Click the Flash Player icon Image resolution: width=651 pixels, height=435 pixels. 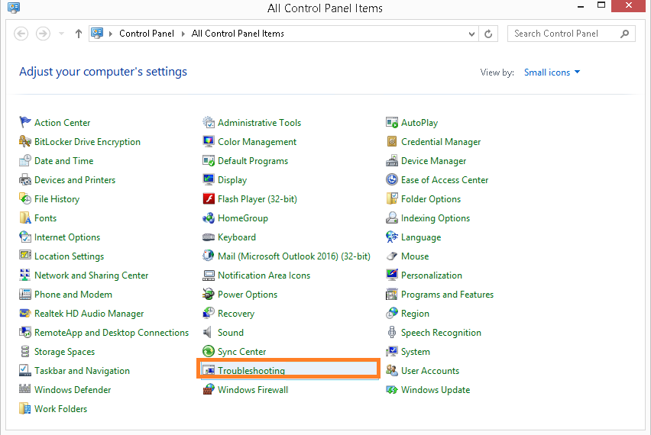[x=209, y=198]
